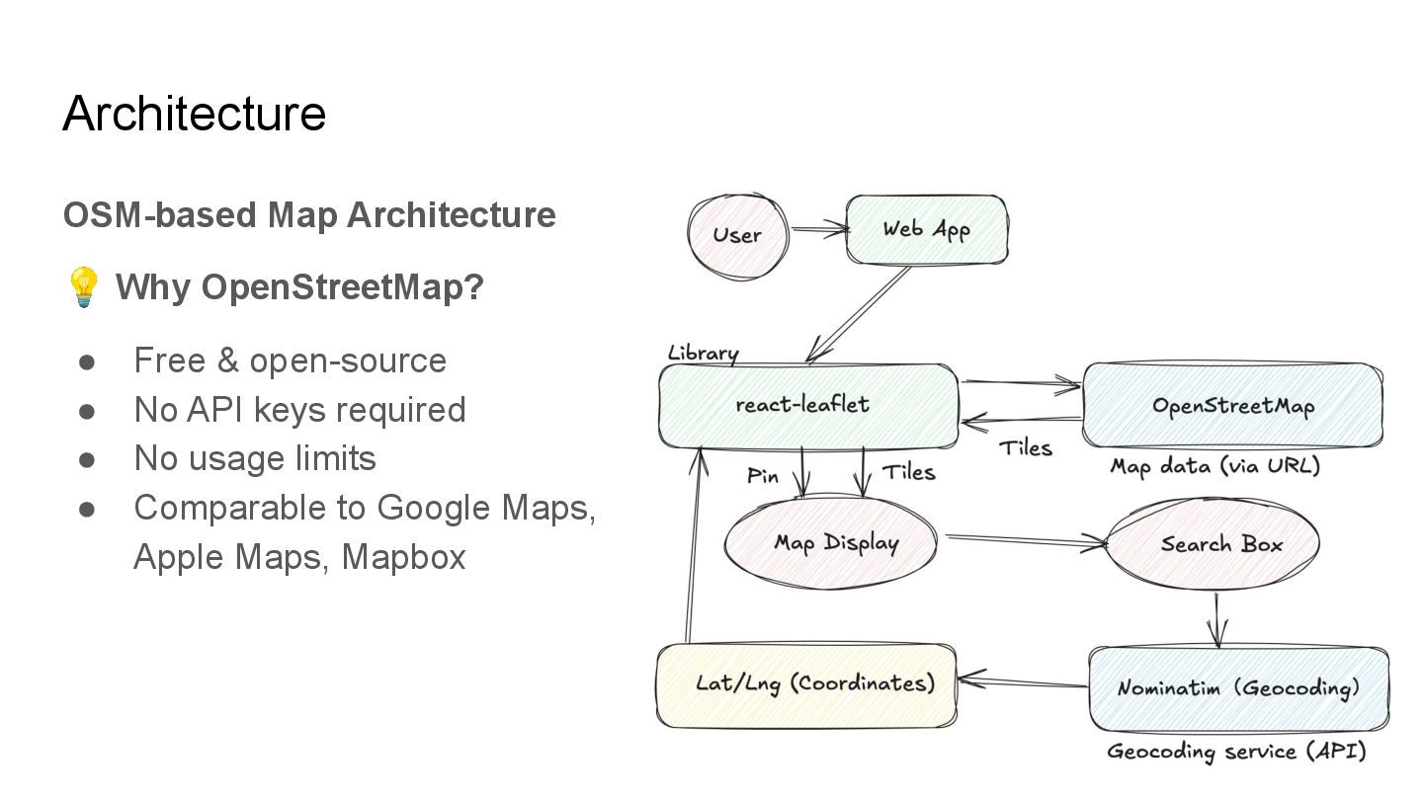Select the Search Box ellipse
The width and height of the screenshot is (1423, 800).
tap(1213, 544)
